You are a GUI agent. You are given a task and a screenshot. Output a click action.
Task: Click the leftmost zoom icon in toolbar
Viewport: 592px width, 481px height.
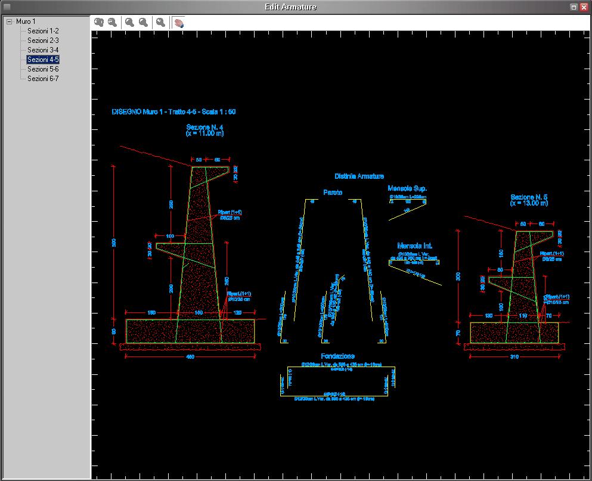coord(99,23)
